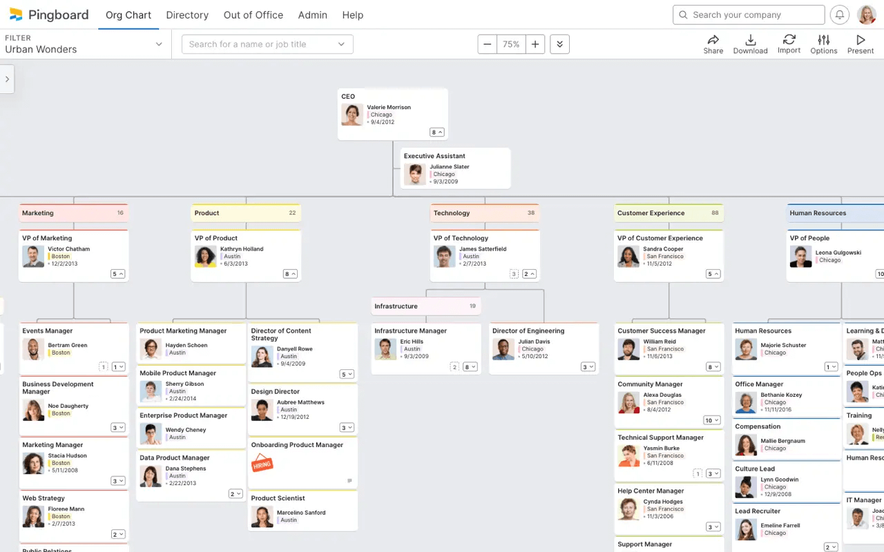
Task: Open the Directory tab
Action: (x=187, y=14)
